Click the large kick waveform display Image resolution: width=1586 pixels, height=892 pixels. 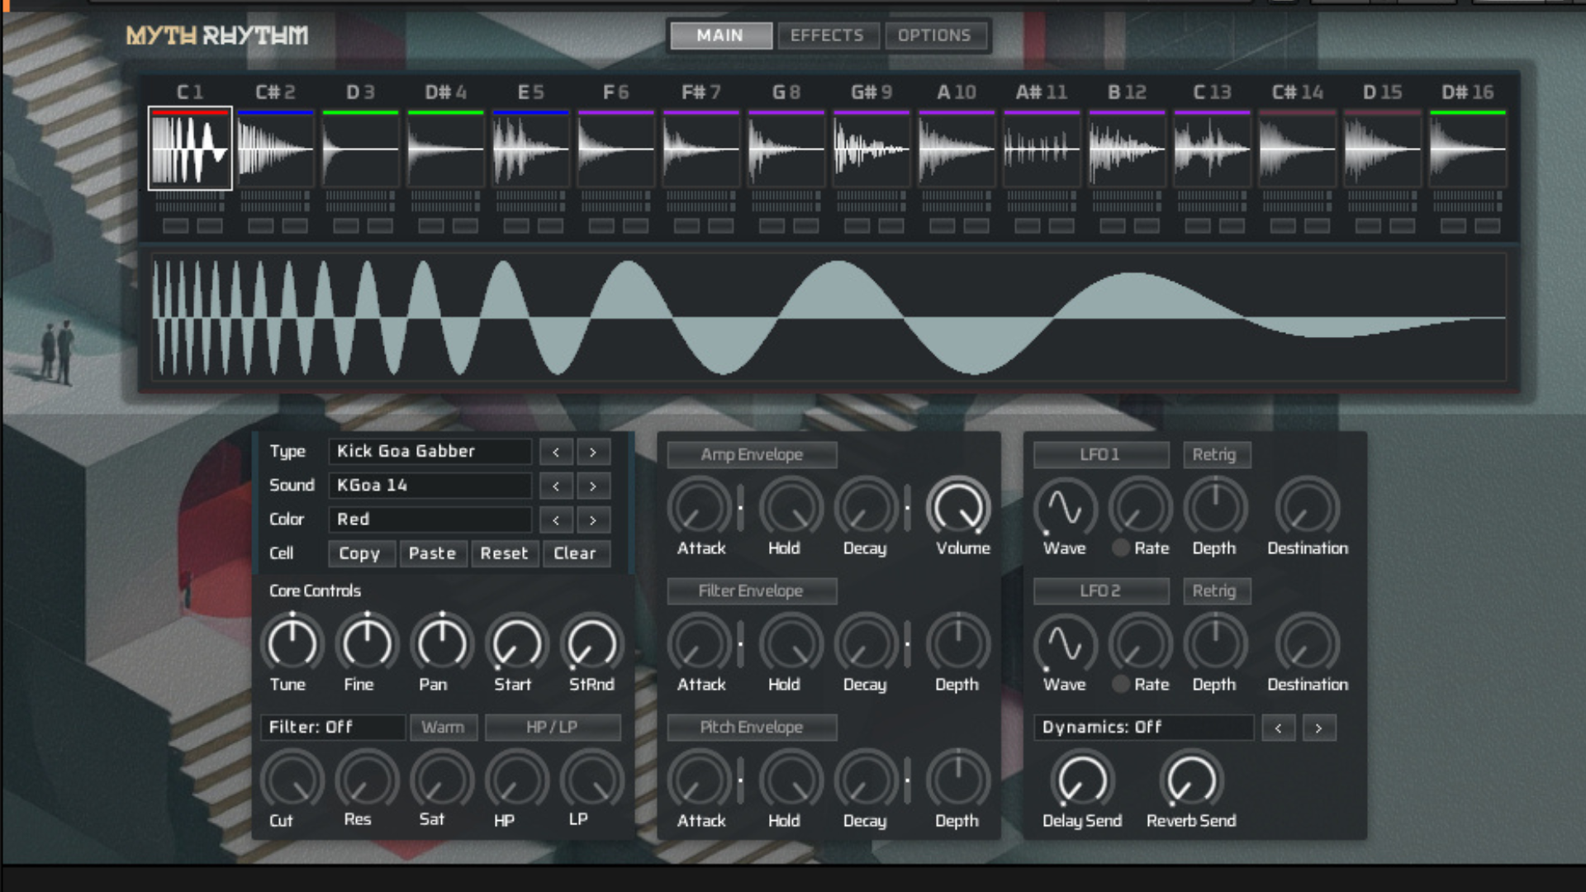pos(829,318)
